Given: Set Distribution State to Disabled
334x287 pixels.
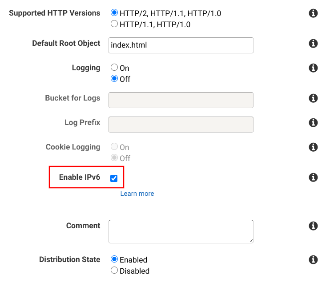Looking at the screenshot, I should click(x=114, y=270).
